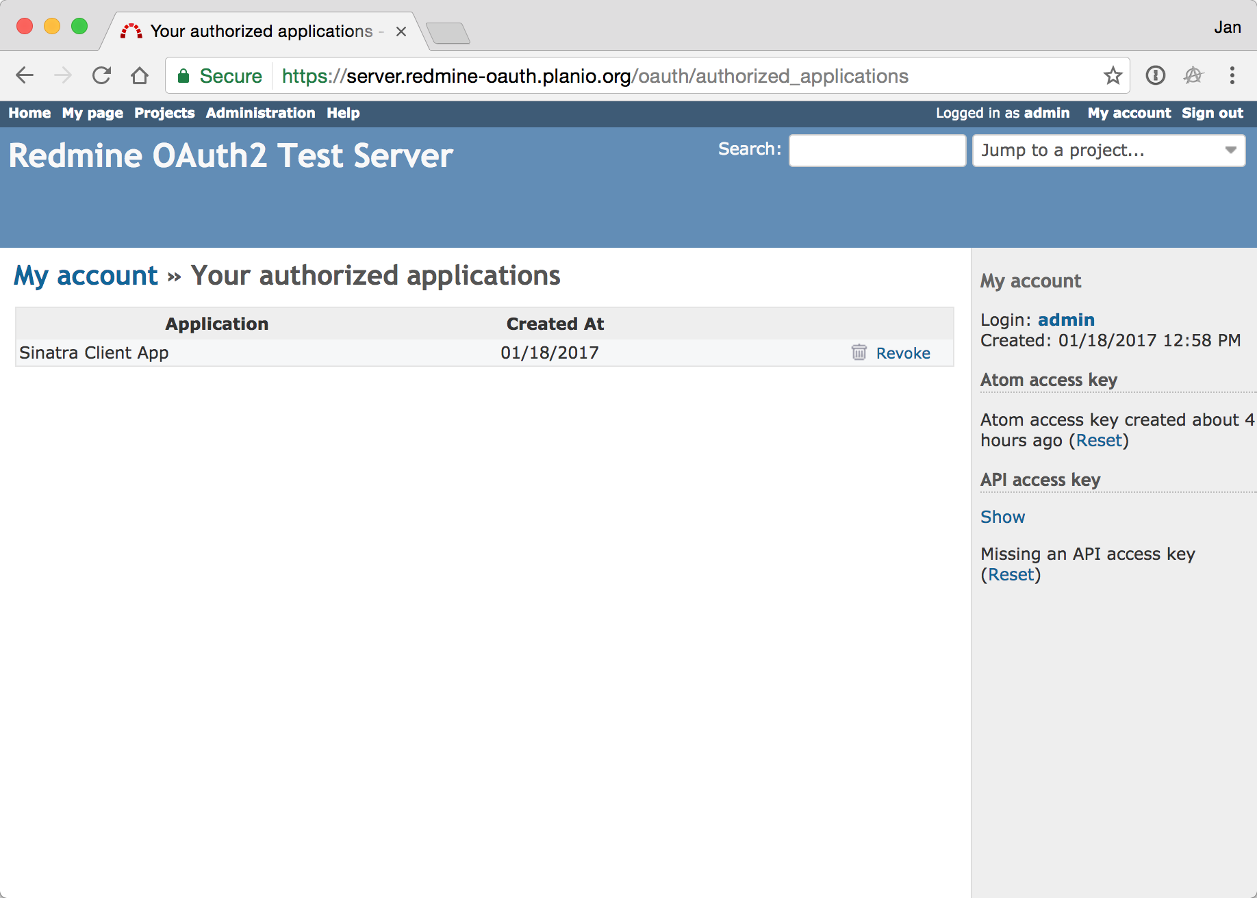Screen dimensions: 1257x898
Task: Click the admin user link in Logged in as
Action: 1047,113
